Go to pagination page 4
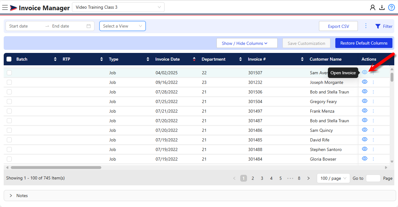 coord(271,178)
